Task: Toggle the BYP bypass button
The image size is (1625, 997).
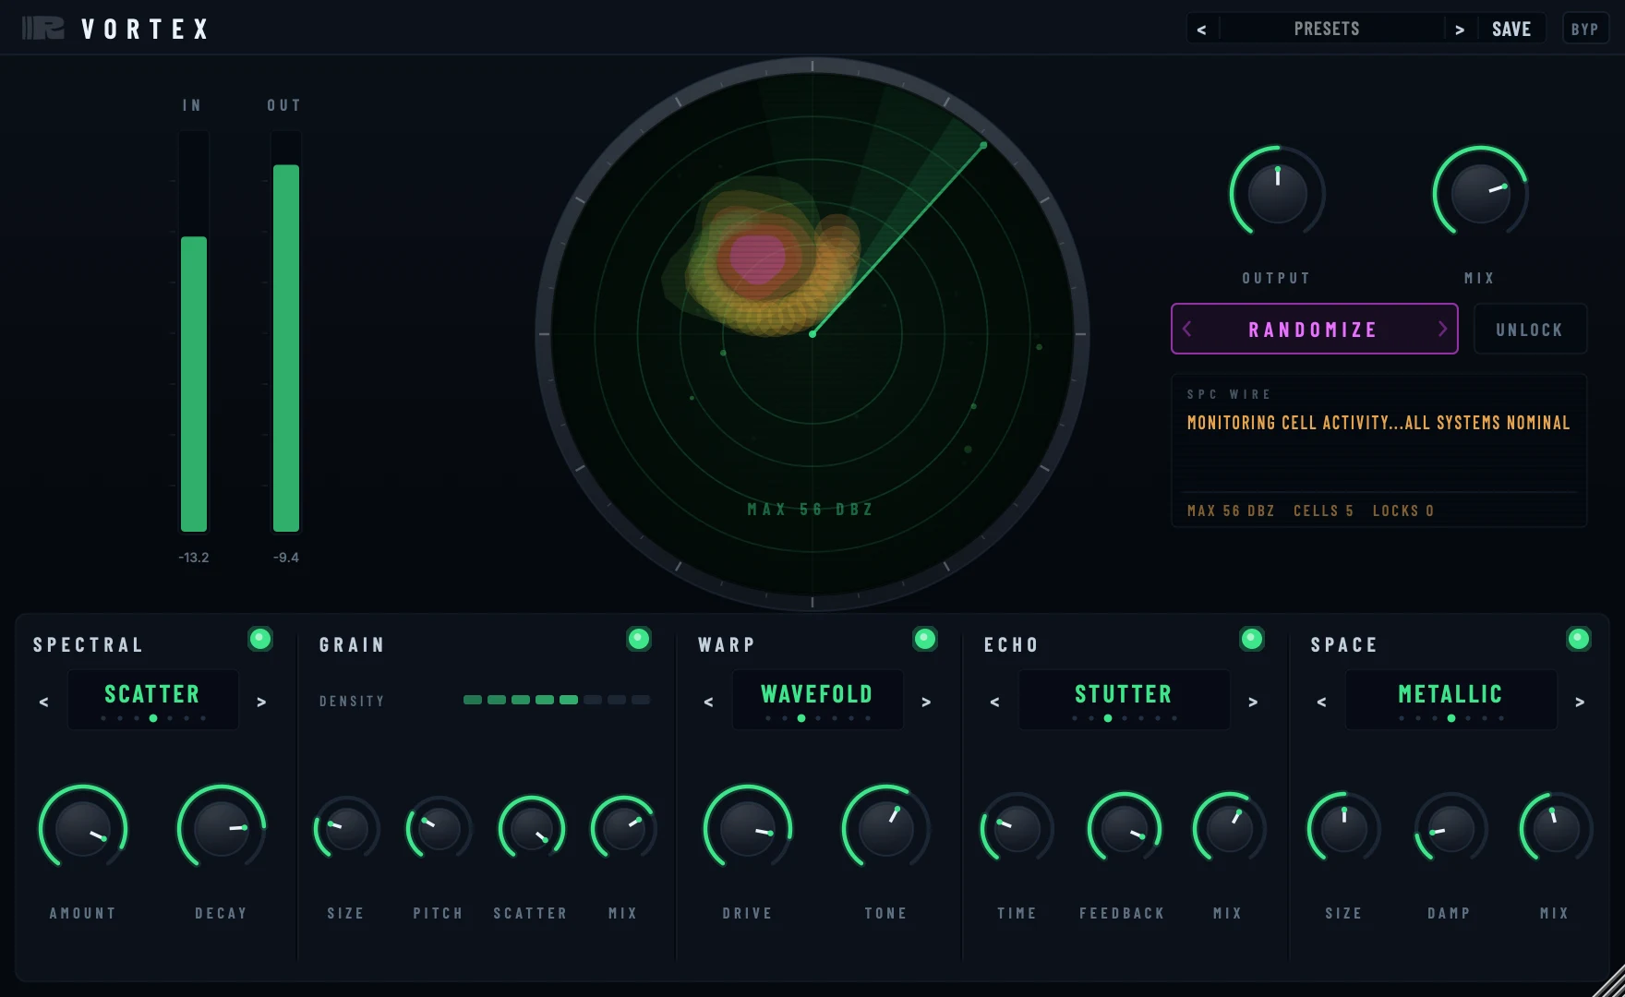Action: pos(1584,29)
